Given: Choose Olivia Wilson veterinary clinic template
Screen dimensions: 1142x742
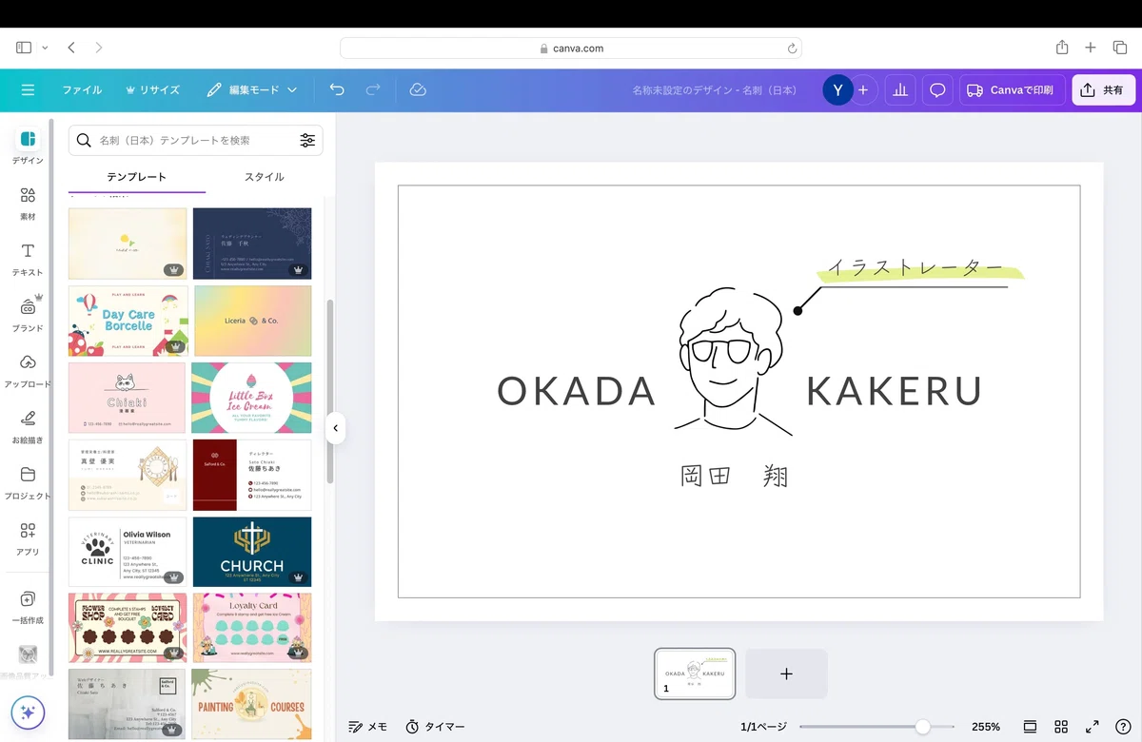Looking at the screenshot, I should pos(128,552).
